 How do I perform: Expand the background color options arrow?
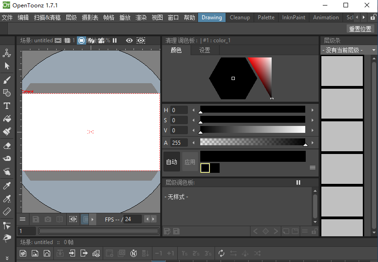93,219
